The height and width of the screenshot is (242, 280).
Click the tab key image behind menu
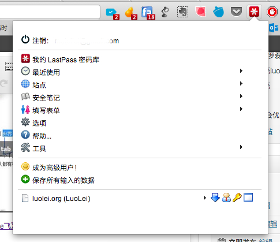coord(6,149)
